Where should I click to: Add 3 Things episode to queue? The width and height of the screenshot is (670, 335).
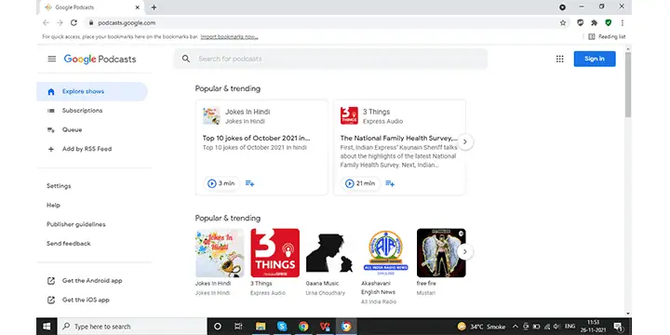click(x=390, y=183)
